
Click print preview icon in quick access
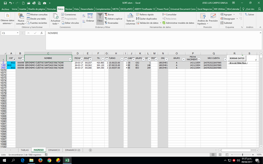(x=39, y=3)
